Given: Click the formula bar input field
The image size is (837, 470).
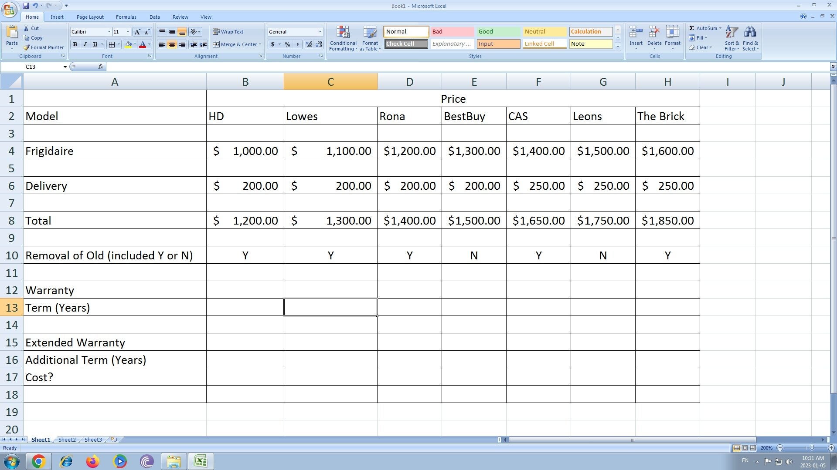Looking at the screenshot, I should [x=467, y=67].
